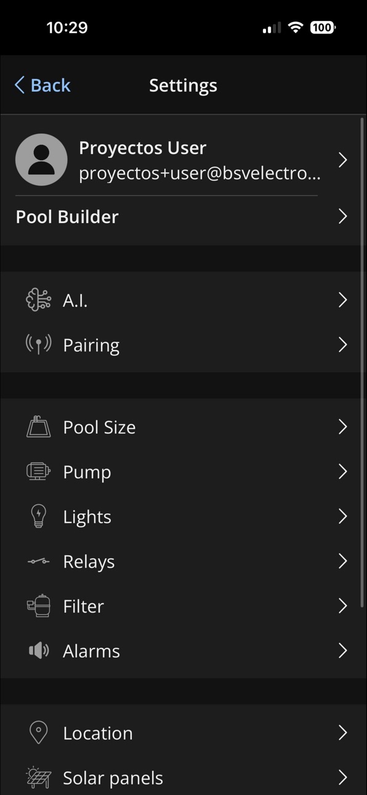367x795 pixels.
Task: Expand the chevron beside Proyectos User
Action: tap(343, 160)
